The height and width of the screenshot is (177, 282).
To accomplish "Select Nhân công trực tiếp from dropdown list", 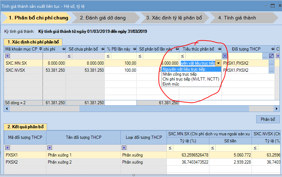I will tap(179, 74).
